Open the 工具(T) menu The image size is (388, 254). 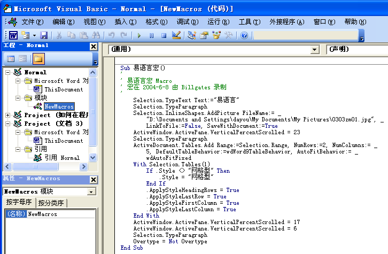click(x=250, y=22)
